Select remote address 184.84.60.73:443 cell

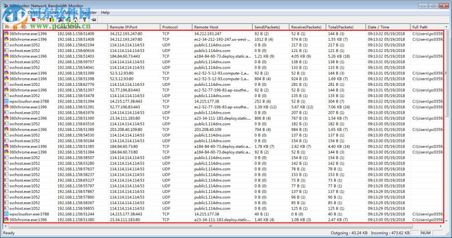pyautogui.click(x=125, y=56)
